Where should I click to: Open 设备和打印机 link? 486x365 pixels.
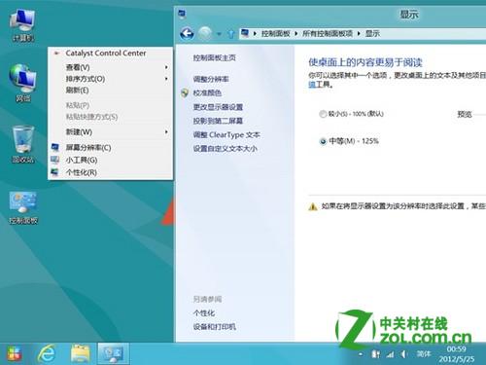pos(215,327)
